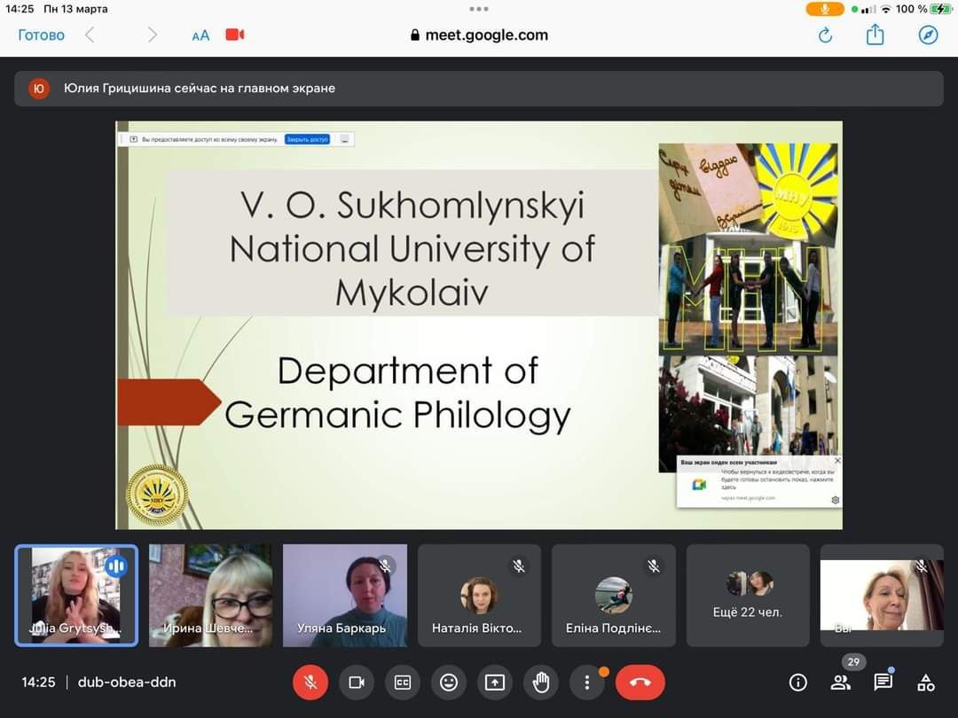Turn on closed captions

(403, 683)
